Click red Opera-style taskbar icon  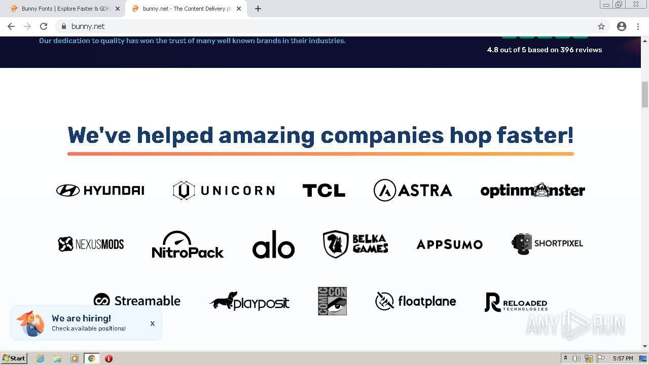[109, 358]
